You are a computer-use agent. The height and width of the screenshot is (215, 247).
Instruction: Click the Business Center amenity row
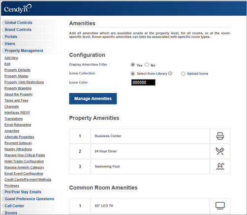click(x=150, y=136)
